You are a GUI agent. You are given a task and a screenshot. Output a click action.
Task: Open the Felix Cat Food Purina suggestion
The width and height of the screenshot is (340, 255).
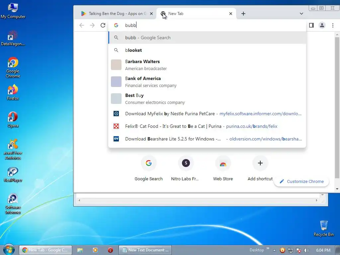point(207,126)
